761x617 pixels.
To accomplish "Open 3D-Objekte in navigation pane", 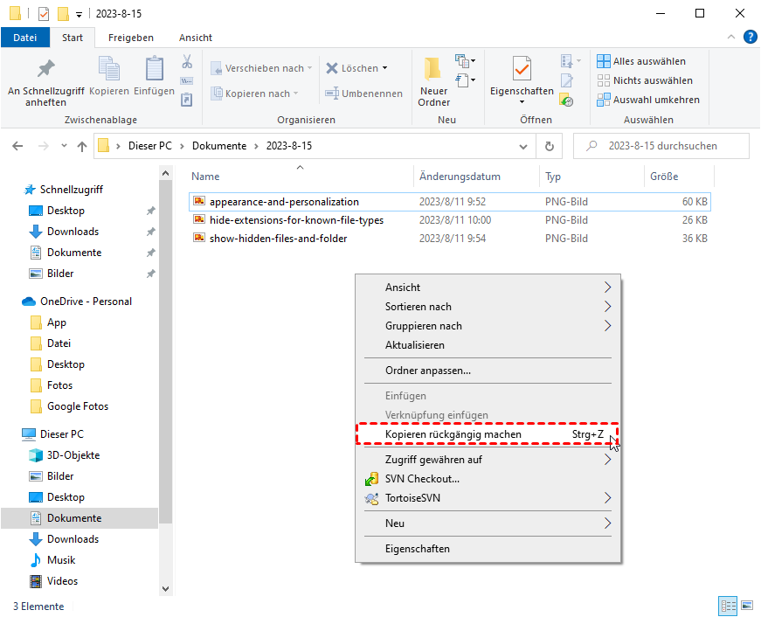I will [73, 455].
